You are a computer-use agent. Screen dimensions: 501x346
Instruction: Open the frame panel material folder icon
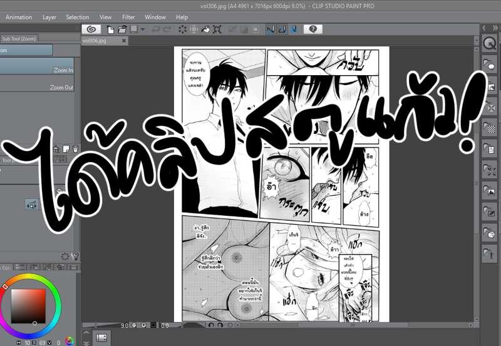tap(489, 148)
